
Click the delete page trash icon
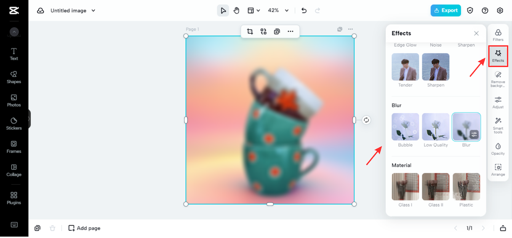[52, 228]
